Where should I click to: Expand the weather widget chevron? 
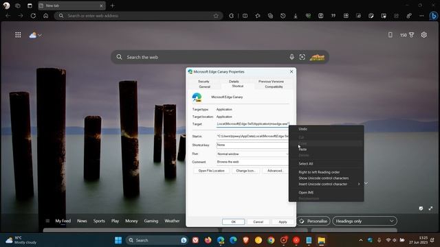point(40,35)
